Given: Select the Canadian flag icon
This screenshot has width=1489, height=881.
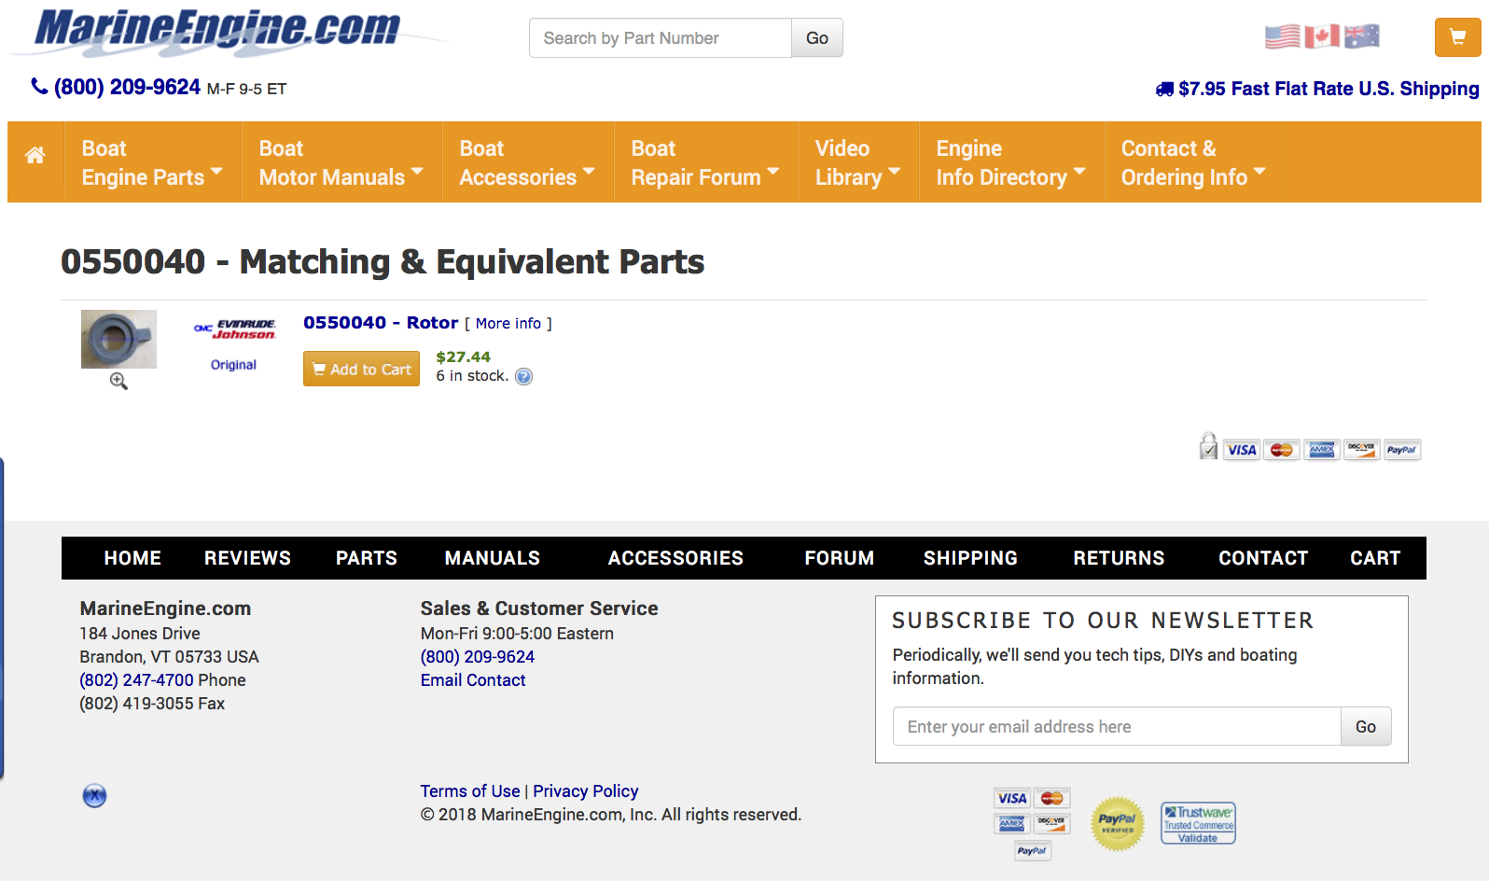Looking at the screenshot, I should click(1322, 36).
